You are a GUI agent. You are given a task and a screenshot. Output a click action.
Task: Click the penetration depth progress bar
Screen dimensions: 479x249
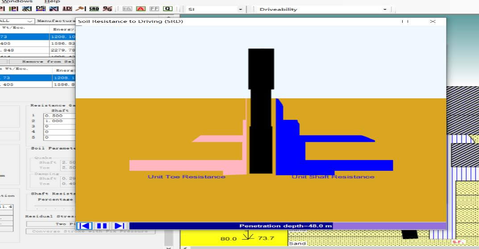coord(287,226)
